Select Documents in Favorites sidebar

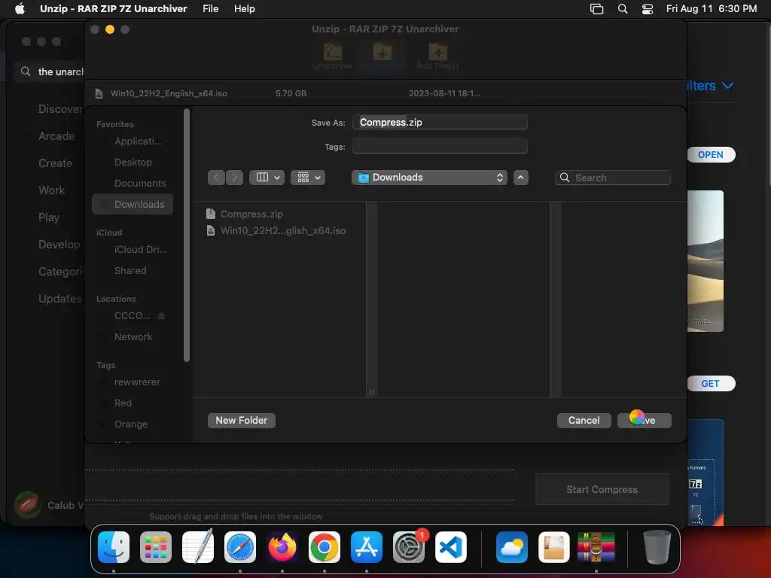133,184
